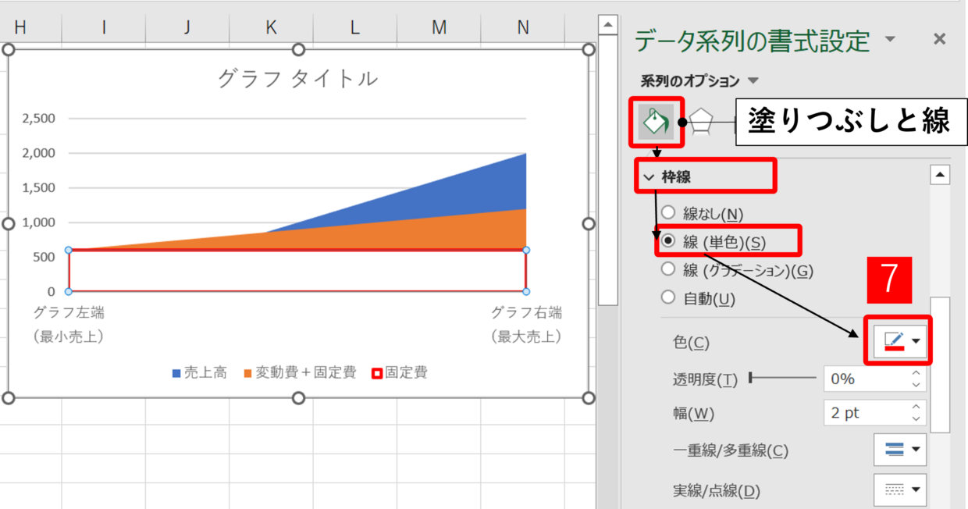
Task: Select the 線なし(N) radio option
Action: tap(668, 212)
